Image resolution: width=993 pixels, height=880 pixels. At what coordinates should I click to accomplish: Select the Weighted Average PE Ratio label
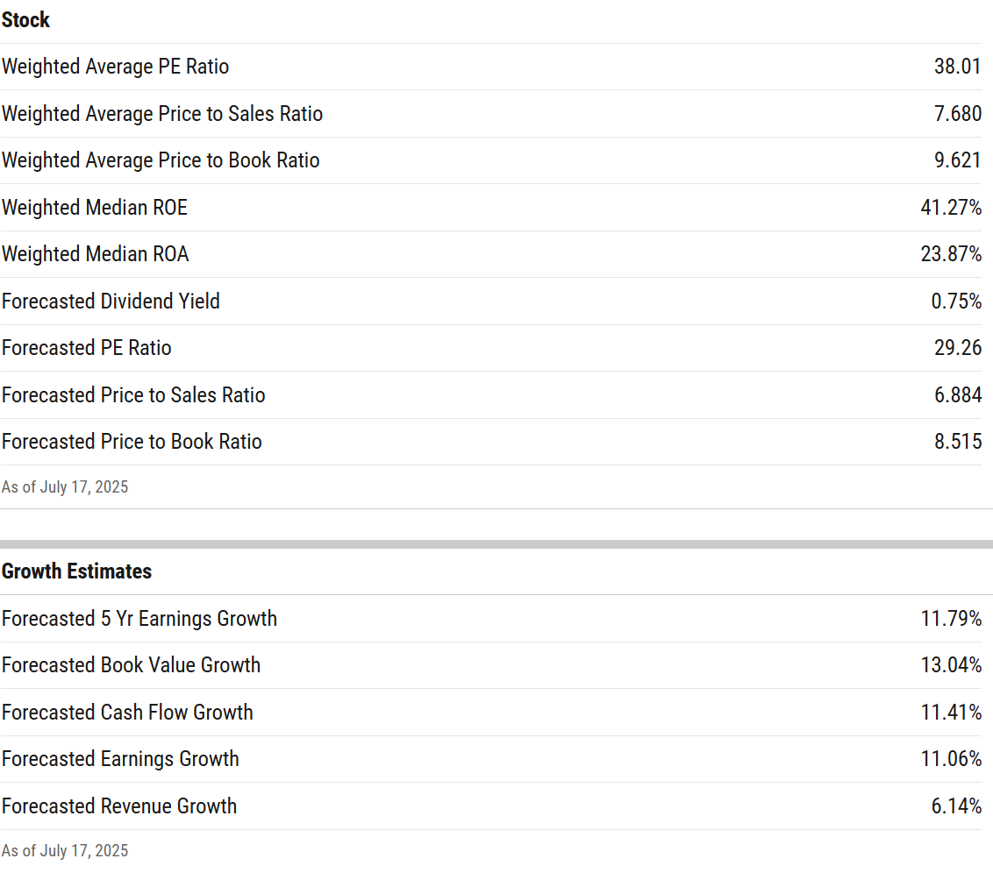tap(115, 67)
